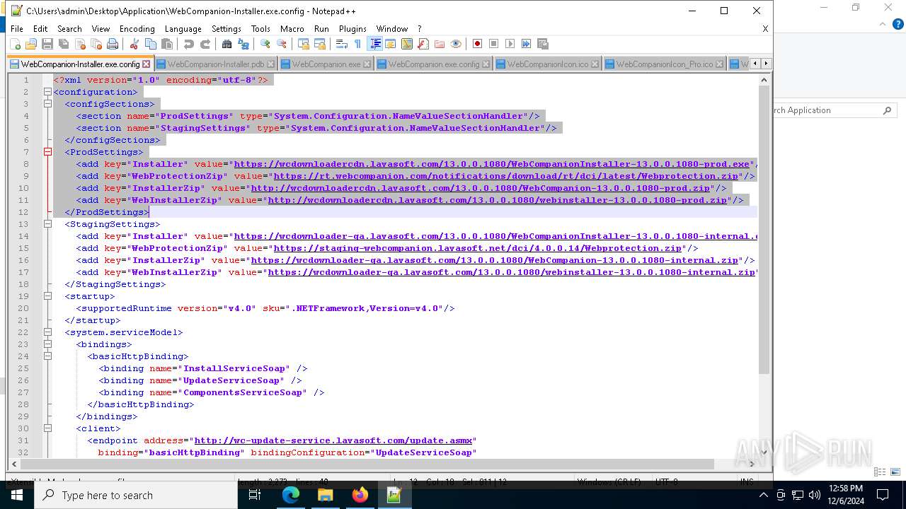Image resolution: width=906 pixels, height=509 pixels.
Task: Click the Synchronize Horizontal Scrolling icon
Action: point(319,44)
